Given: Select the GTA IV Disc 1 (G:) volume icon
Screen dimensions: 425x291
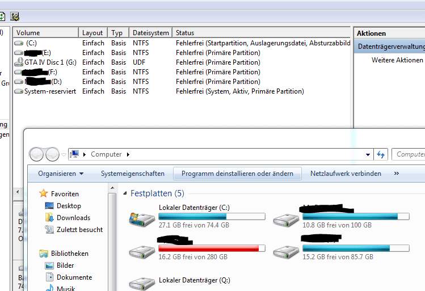Looking at the screenshot, I should pos(19,62).
